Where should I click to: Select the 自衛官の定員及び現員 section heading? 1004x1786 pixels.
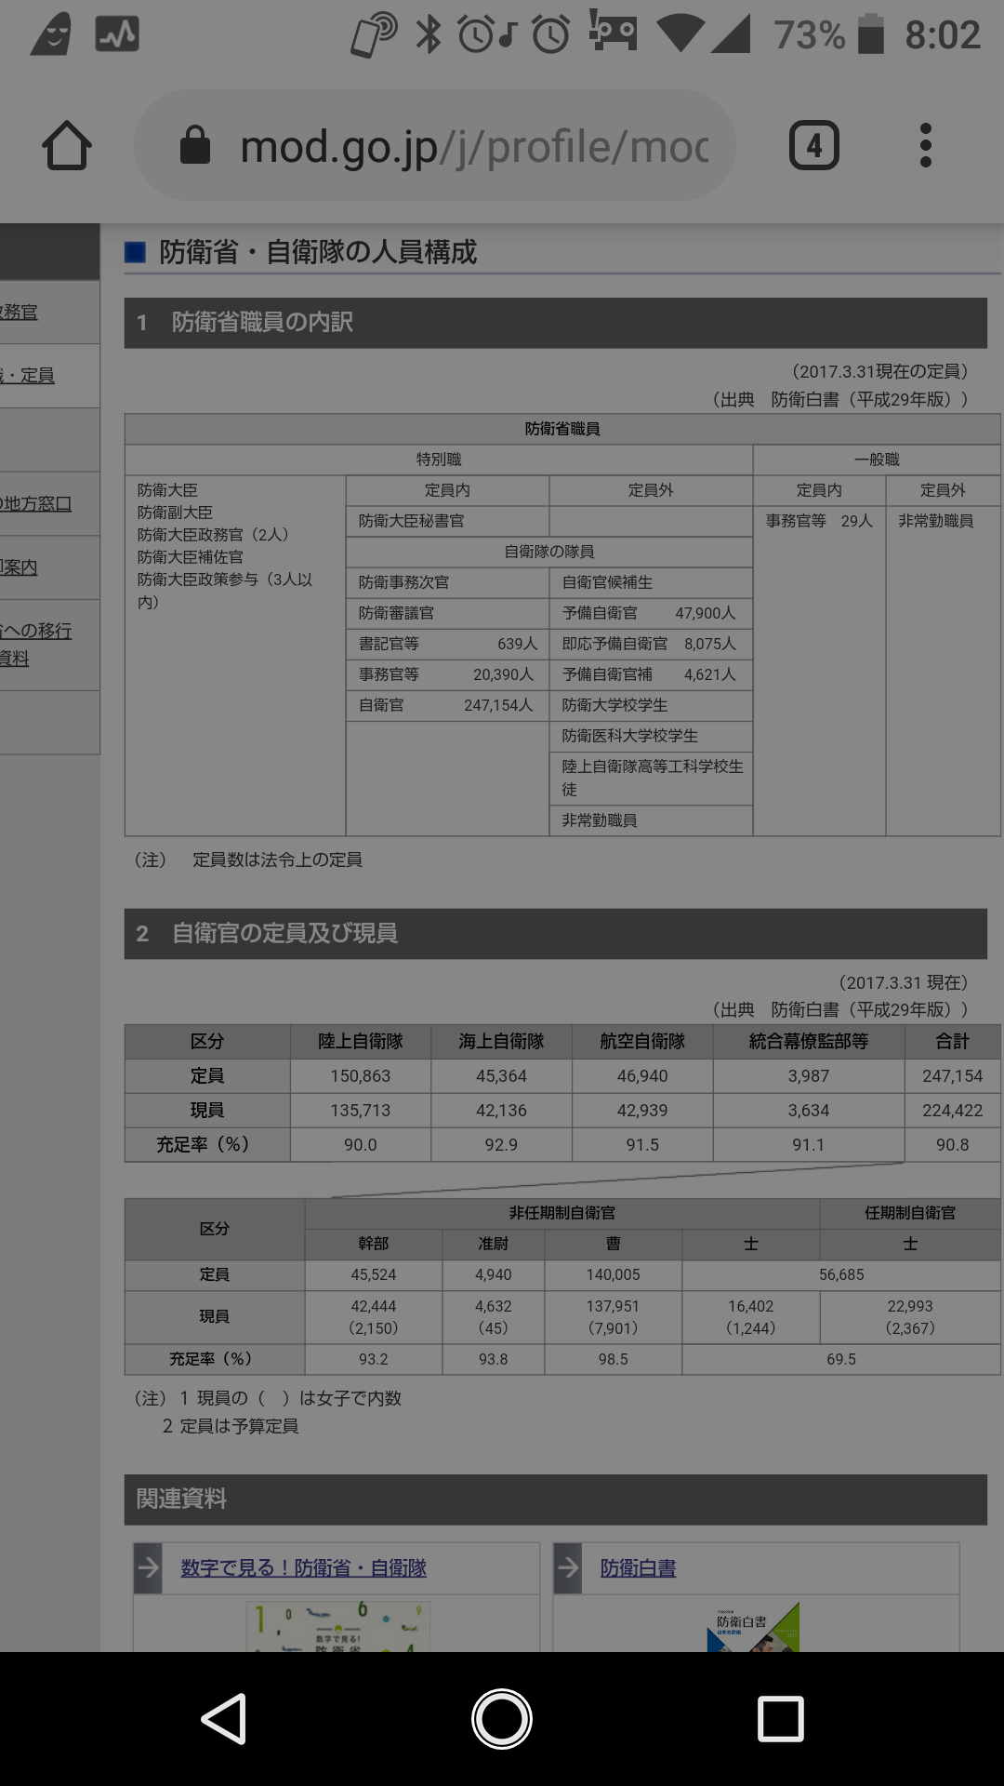point(556,934)
